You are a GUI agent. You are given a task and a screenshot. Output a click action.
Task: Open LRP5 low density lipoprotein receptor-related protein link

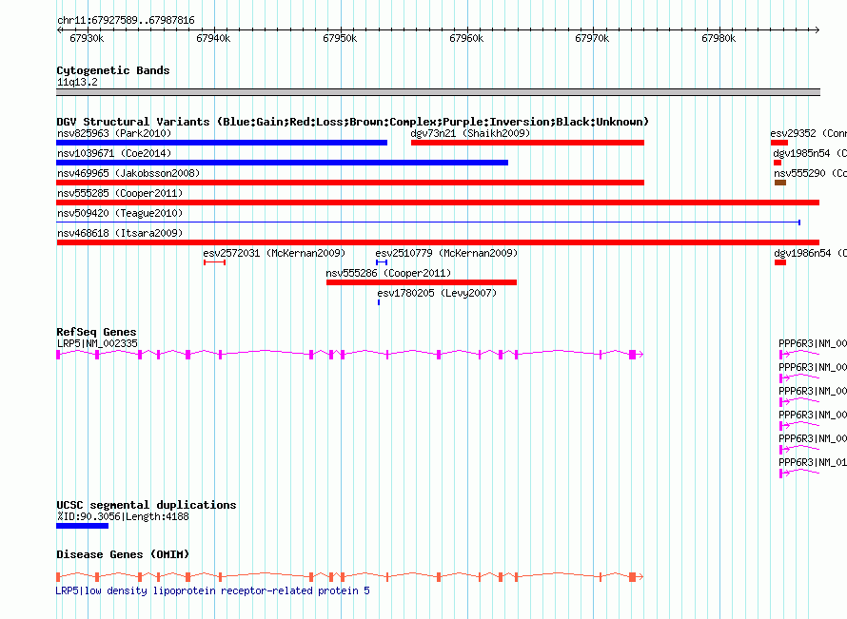click(213, 590)
